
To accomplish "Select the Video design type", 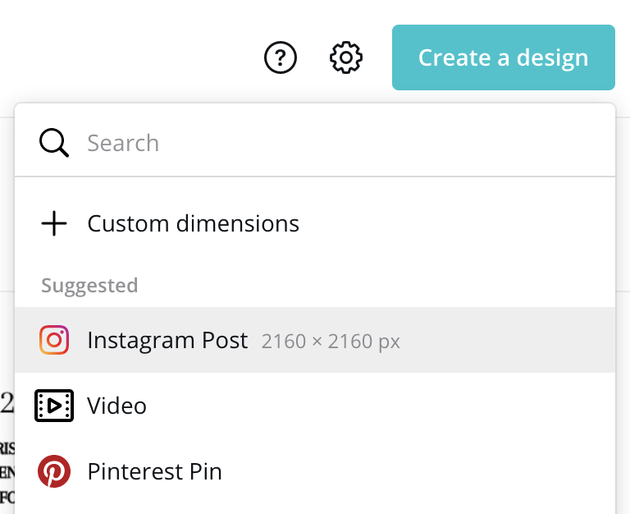I will [x=116, y=406].
